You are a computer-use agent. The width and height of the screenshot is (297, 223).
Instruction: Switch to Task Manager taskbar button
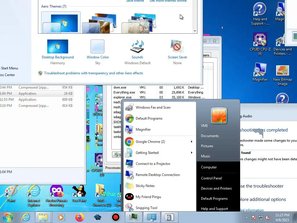[133, 217]
